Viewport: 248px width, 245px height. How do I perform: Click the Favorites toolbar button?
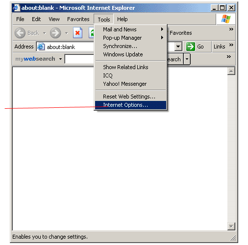pos(180,33)
